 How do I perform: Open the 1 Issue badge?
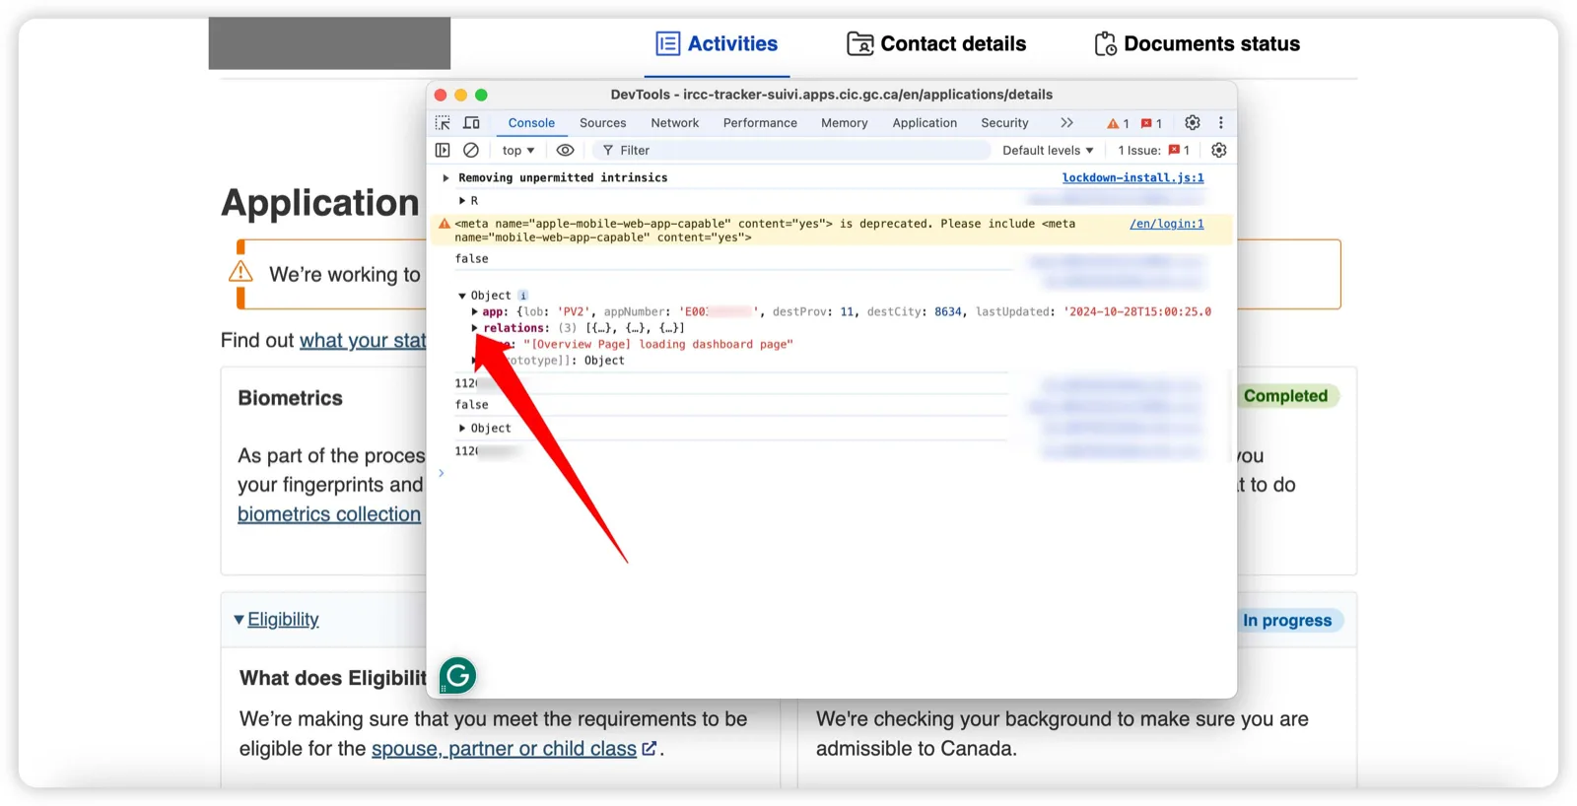[1153, 151]
